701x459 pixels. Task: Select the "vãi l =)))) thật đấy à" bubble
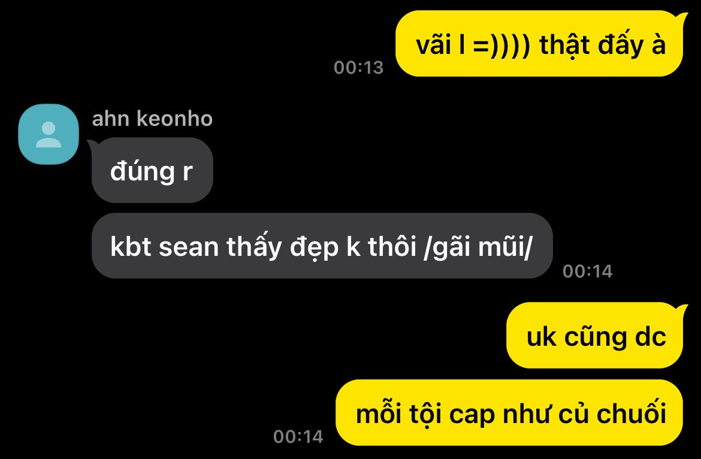[x=540, y=44]
